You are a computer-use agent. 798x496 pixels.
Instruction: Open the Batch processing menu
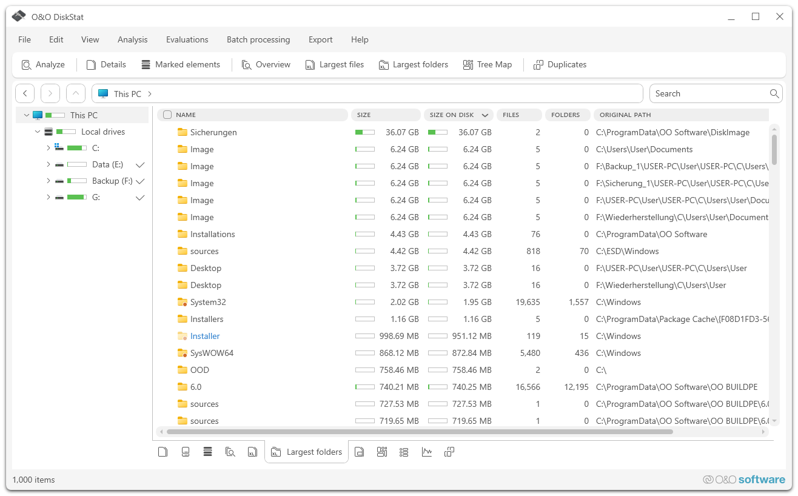click(x=258, y=39)
